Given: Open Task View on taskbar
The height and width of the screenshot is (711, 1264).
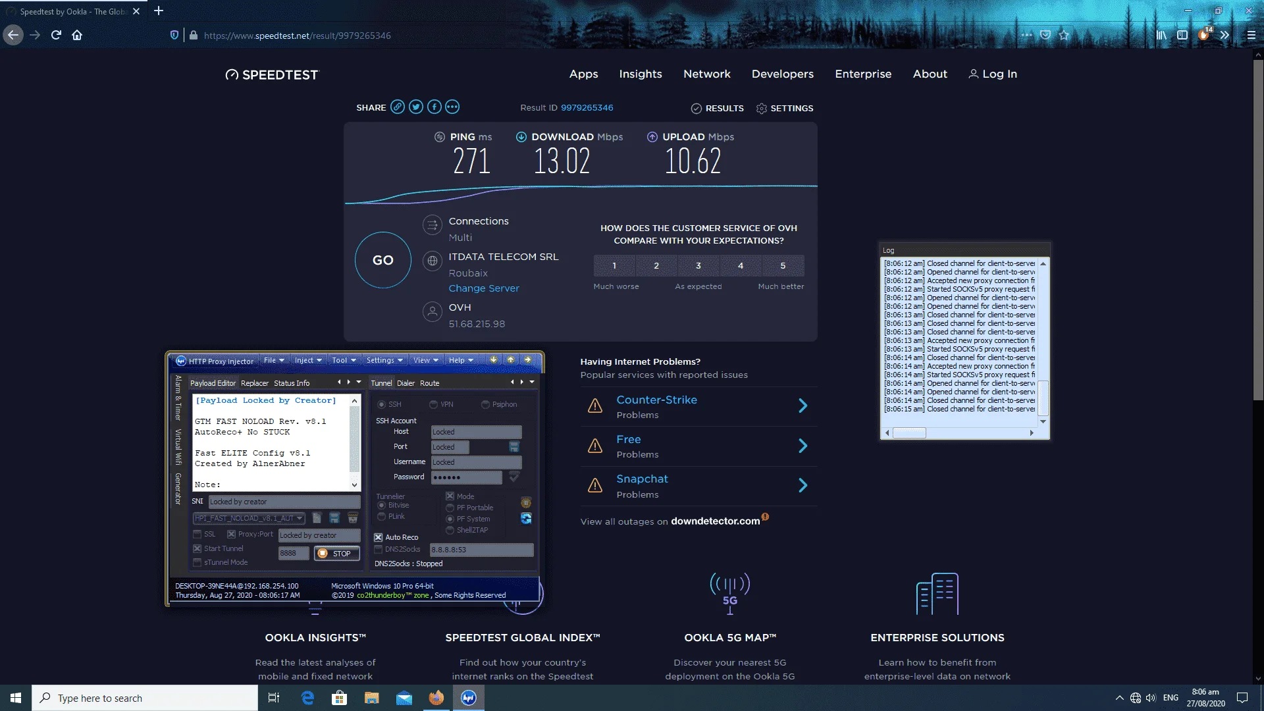Looking at the screenshot, I should (274, 698).
